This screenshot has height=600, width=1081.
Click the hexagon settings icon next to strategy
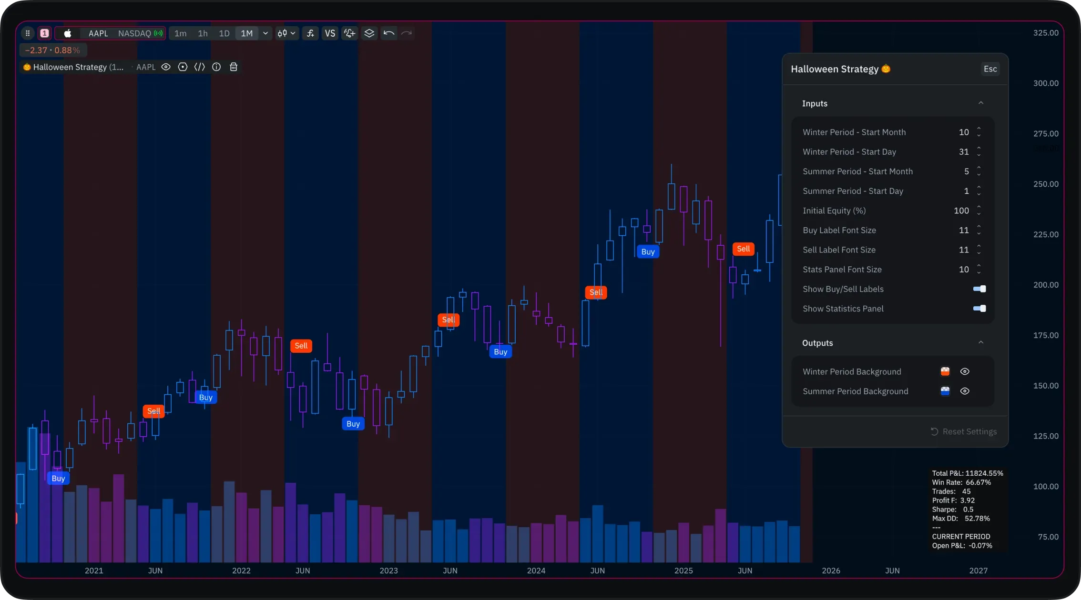(183, 67)
